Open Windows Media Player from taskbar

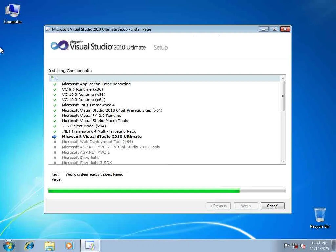pos(69,245)
